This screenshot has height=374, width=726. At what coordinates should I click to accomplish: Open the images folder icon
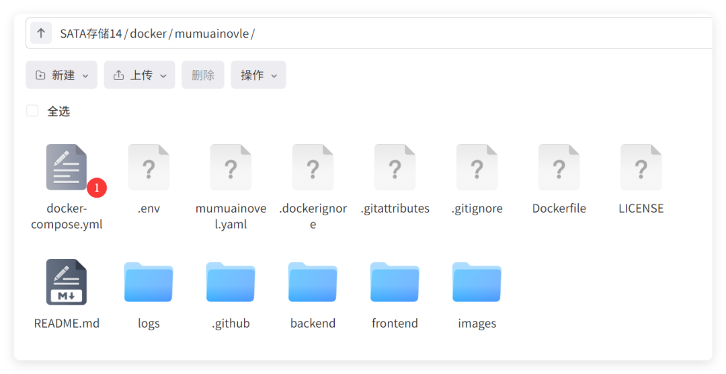[x=477, y=283]
